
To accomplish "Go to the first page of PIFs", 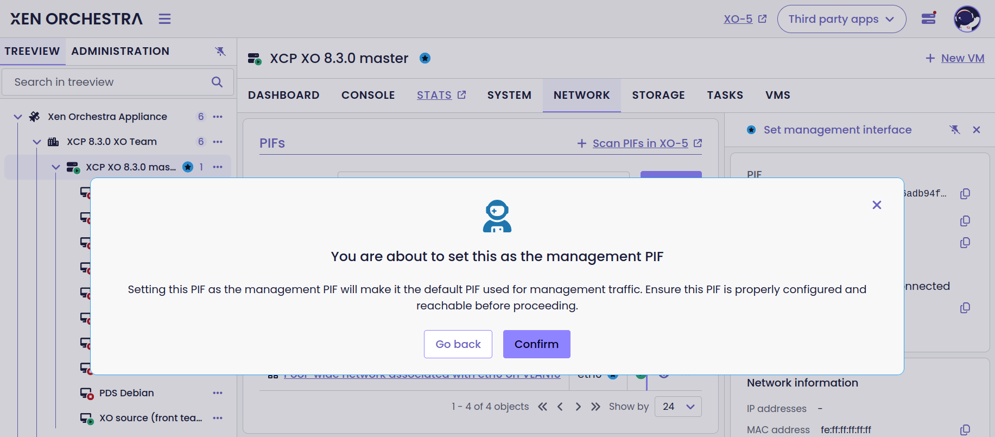I will pyautogui.click(x=542, y=407).
